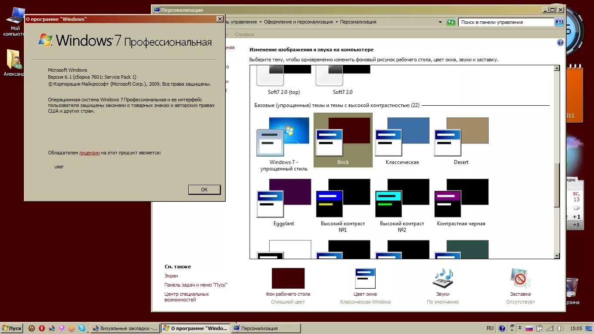Switch to О программе "Windows" taskbar button
The image size is (594, 334).
tap(195, 328)
